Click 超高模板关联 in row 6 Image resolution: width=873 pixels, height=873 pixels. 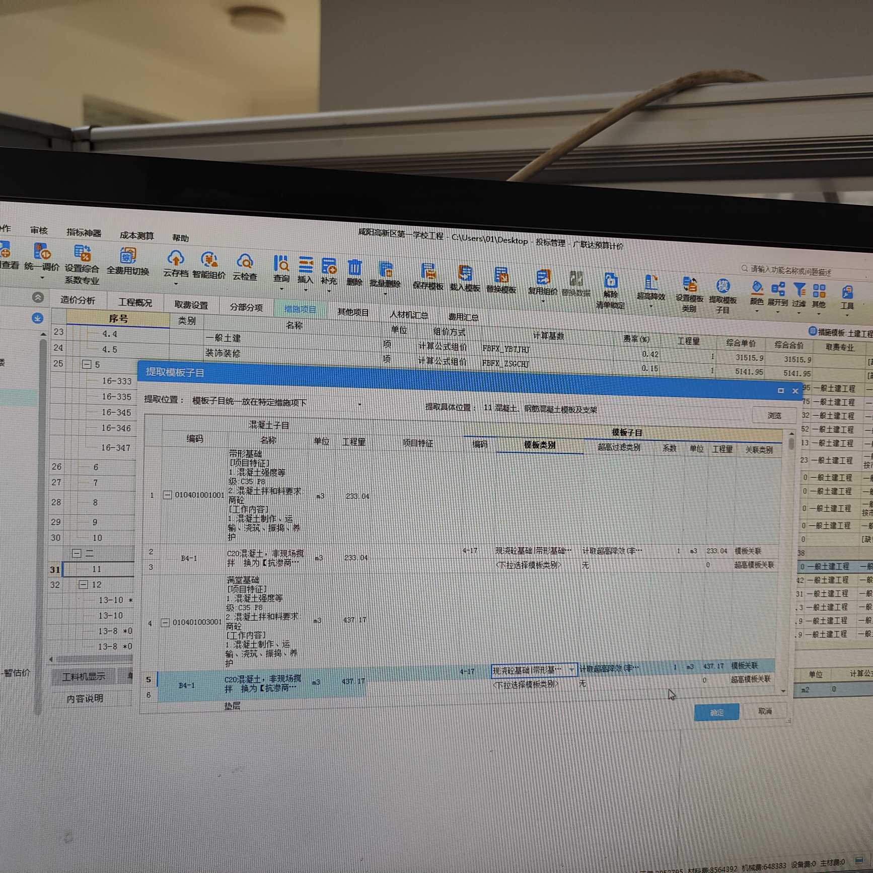pos(751,679)
